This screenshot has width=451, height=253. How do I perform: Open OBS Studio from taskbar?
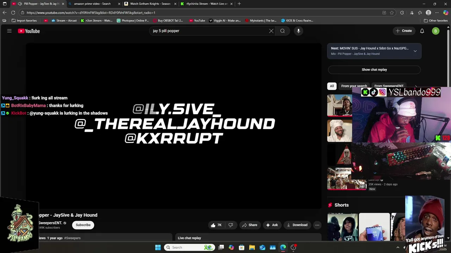coord(294,247)
